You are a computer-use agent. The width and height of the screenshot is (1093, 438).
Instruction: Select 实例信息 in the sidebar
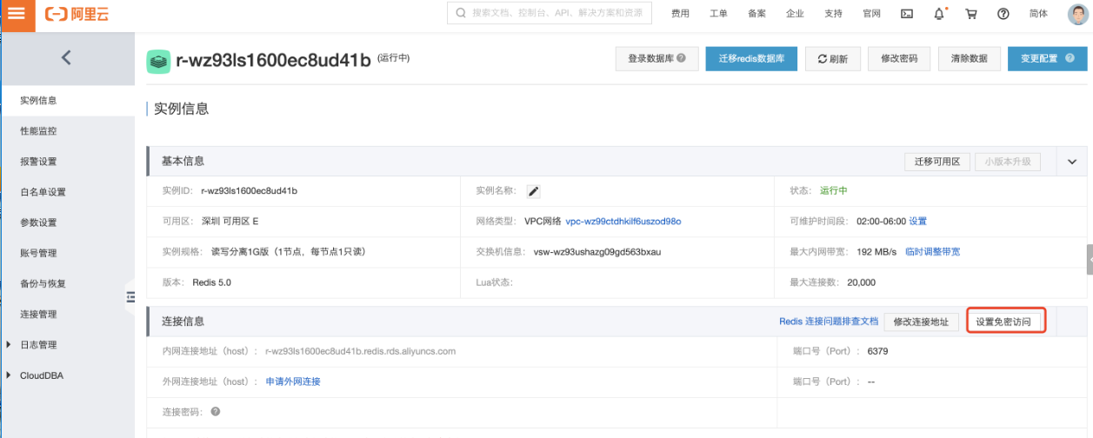point(67,101)
